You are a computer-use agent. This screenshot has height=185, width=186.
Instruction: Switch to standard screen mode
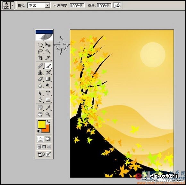[x=39, y=147]
